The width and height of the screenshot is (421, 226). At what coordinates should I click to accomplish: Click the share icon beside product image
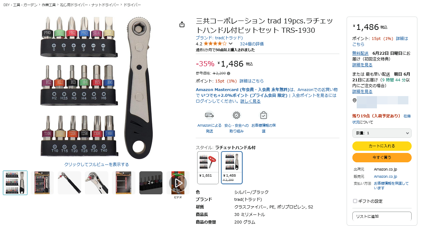(182, 24)
